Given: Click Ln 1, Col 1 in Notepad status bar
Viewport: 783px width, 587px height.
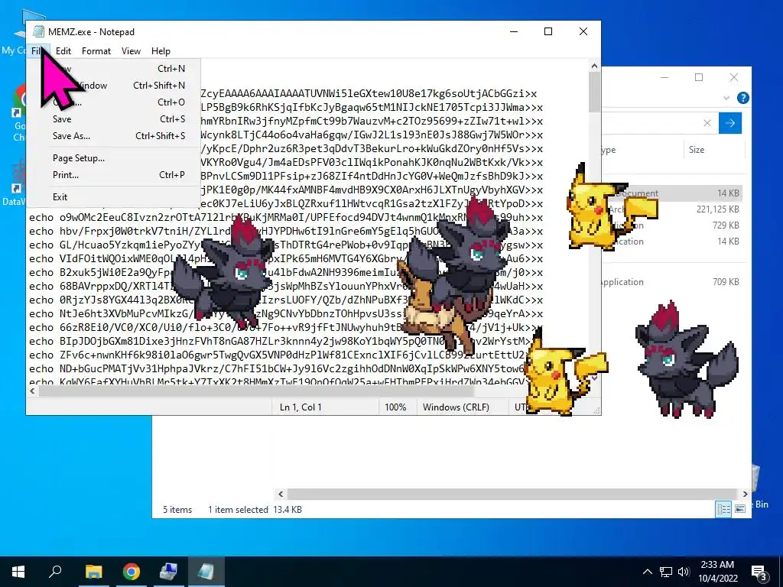Looking at the screenshot, I should tap(301, 407).
